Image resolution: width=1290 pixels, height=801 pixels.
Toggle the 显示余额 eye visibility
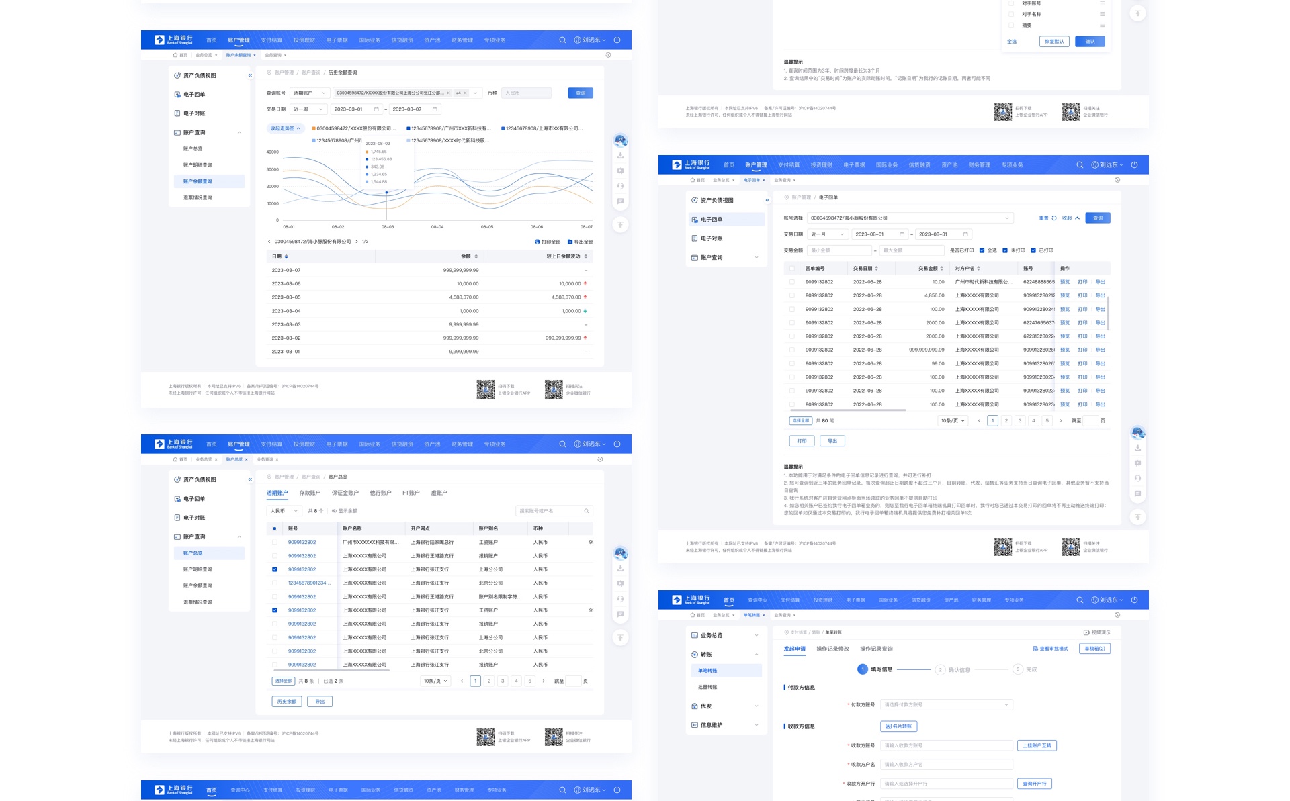click(334, 511)
